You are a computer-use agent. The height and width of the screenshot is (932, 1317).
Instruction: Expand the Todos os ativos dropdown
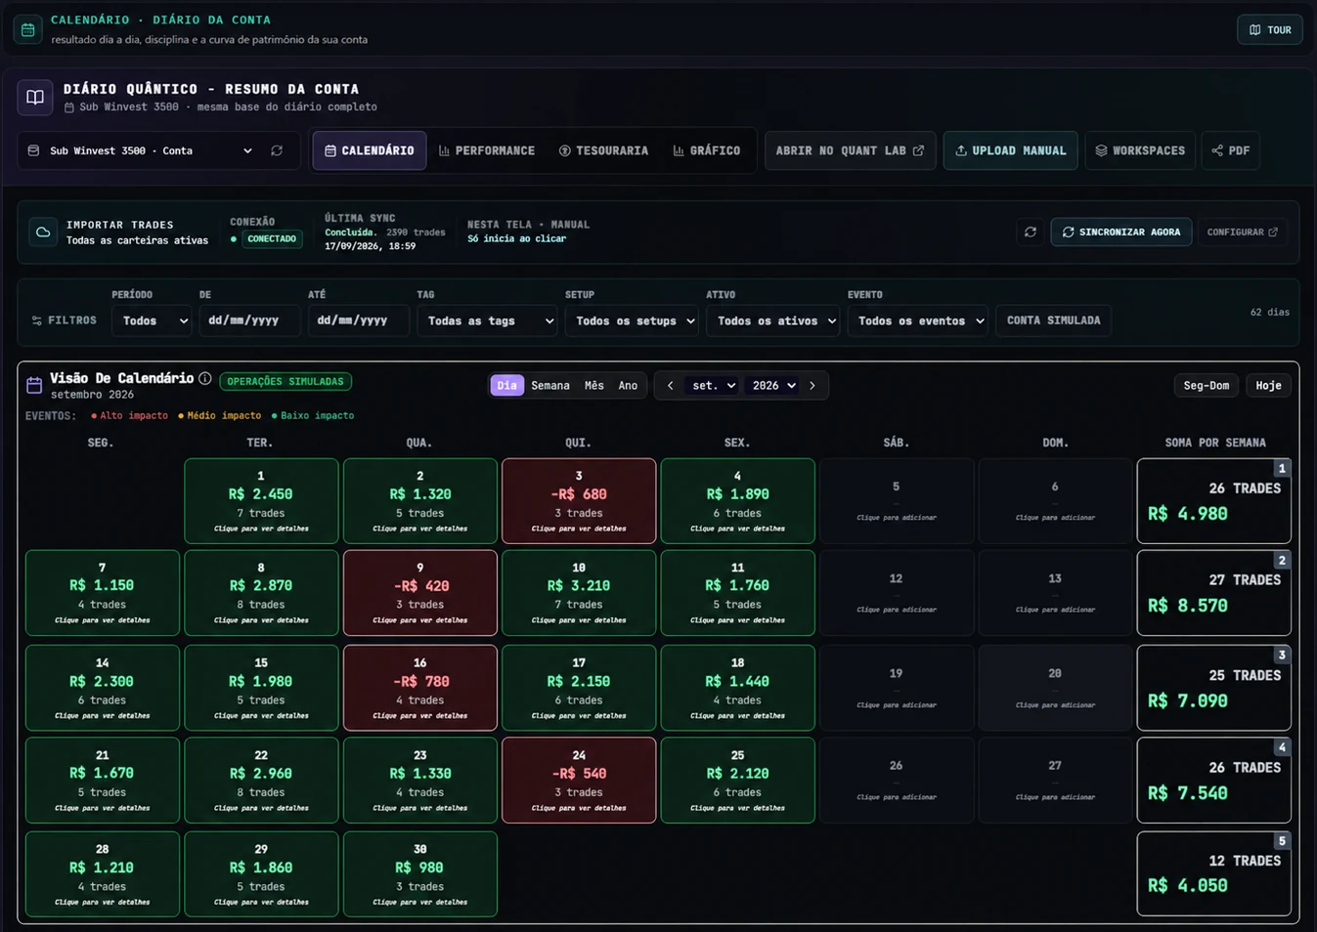(772, 320)
